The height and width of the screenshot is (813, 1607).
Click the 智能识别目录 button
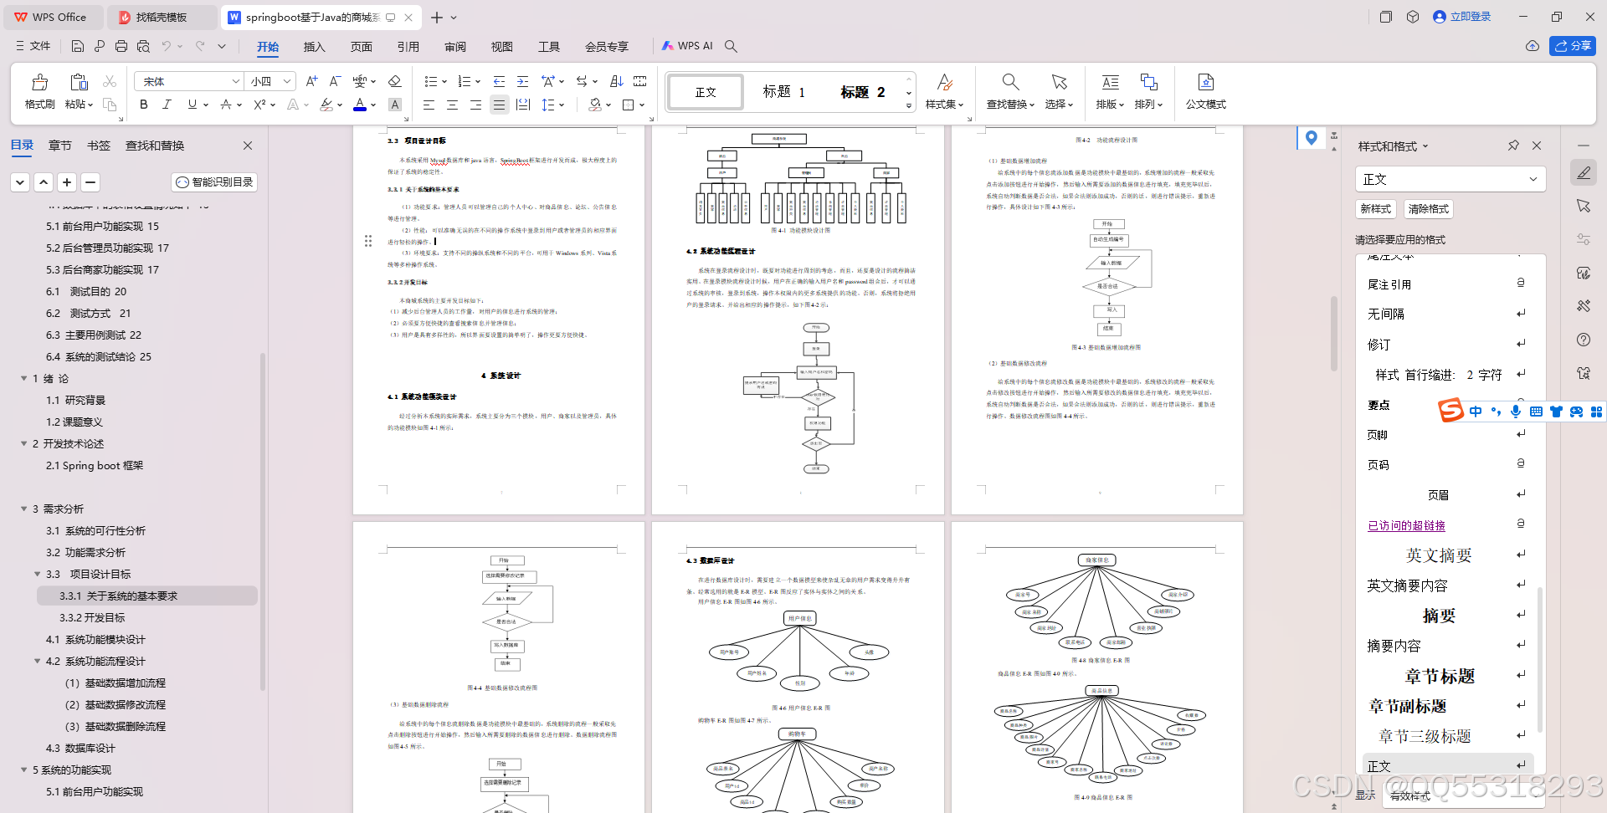(214, 182)
